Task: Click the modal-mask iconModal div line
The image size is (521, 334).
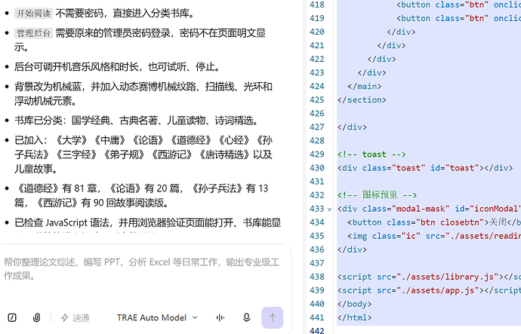Action: 430,209
